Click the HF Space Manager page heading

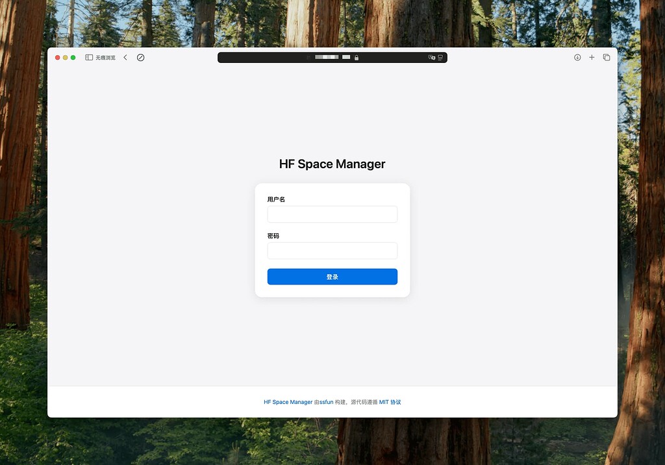[x=332, y=164]
